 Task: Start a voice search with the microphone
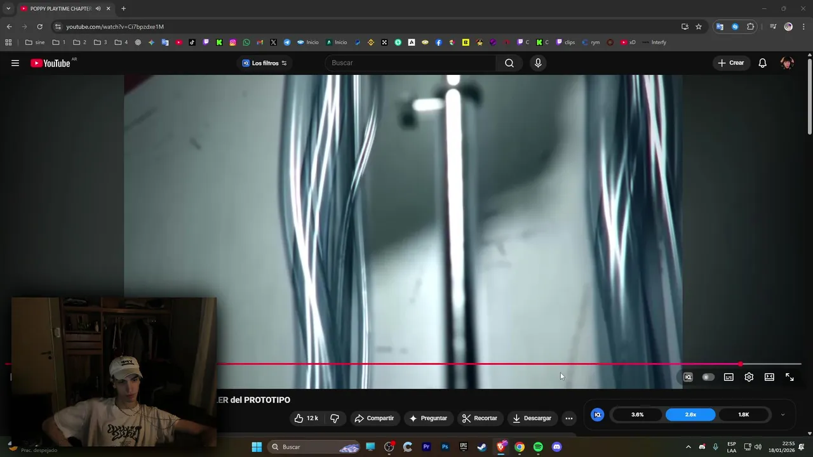(x=538, y=63)
